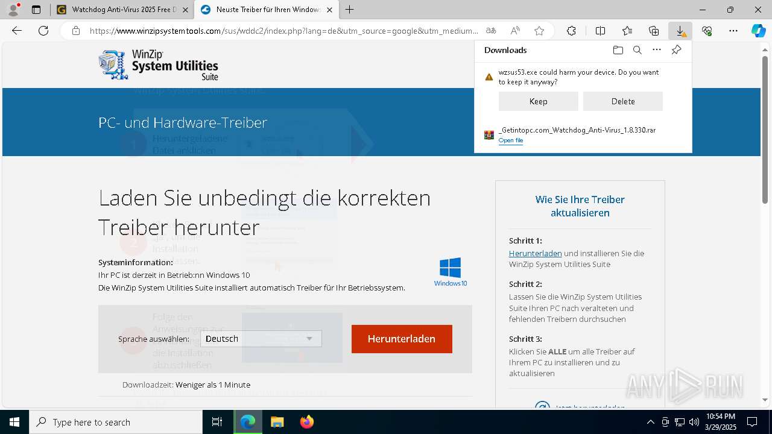This screenshot has height=434, width=772.
Task: Open Microsoft Edge from the taskbar
Action: tap(248, 422)
